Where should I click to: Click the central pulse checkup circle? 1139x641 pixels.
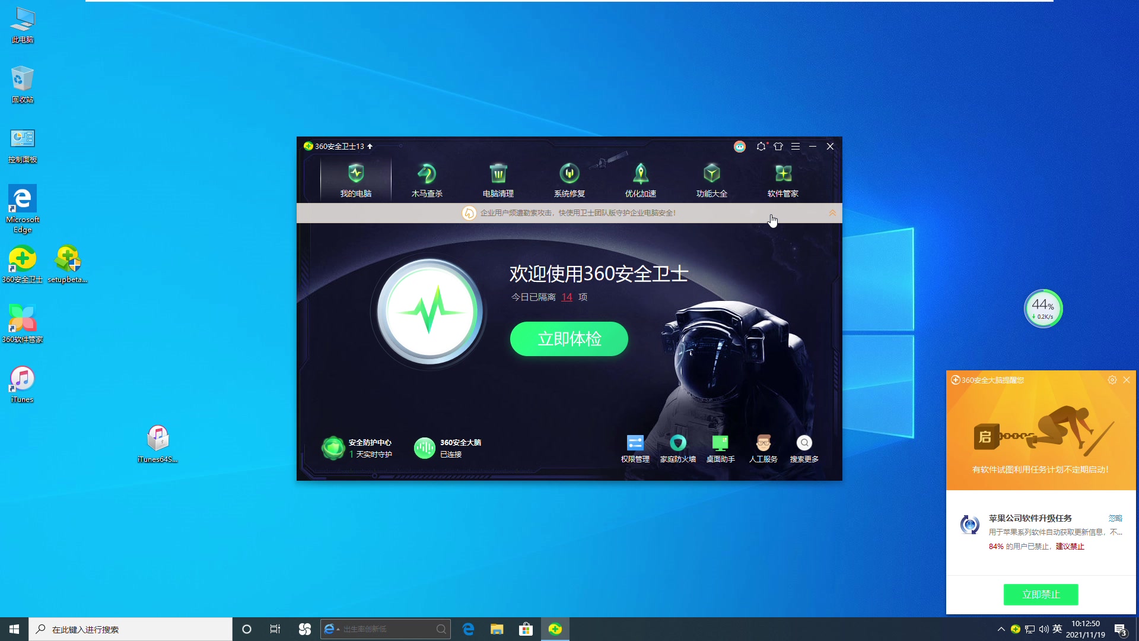pyautogui.click(x=430, y=312)
